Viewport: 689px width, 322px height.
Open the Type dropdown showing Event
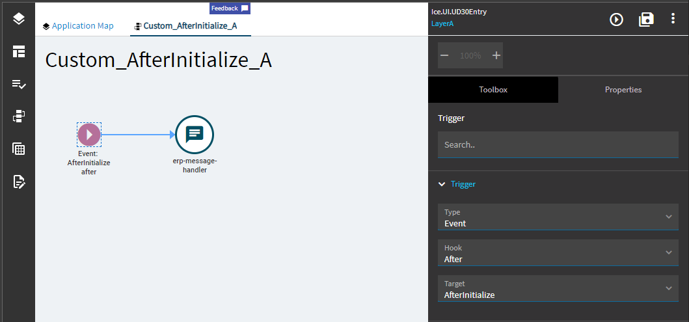point(558,217)
